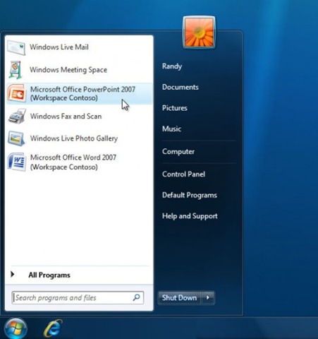Open Windows Fax and Scan icon
The image size is (318, 339).
(x=17, y=116)
